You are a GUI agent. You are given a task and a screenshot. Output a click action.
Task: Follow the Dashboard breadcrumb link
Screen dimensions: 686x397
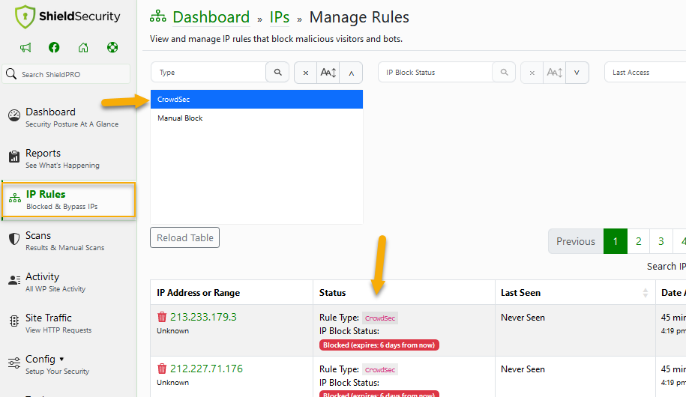click(x=211, y=17)
